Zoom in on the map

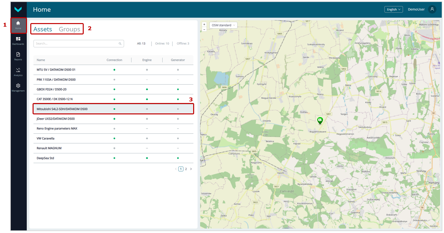point(204,24)
